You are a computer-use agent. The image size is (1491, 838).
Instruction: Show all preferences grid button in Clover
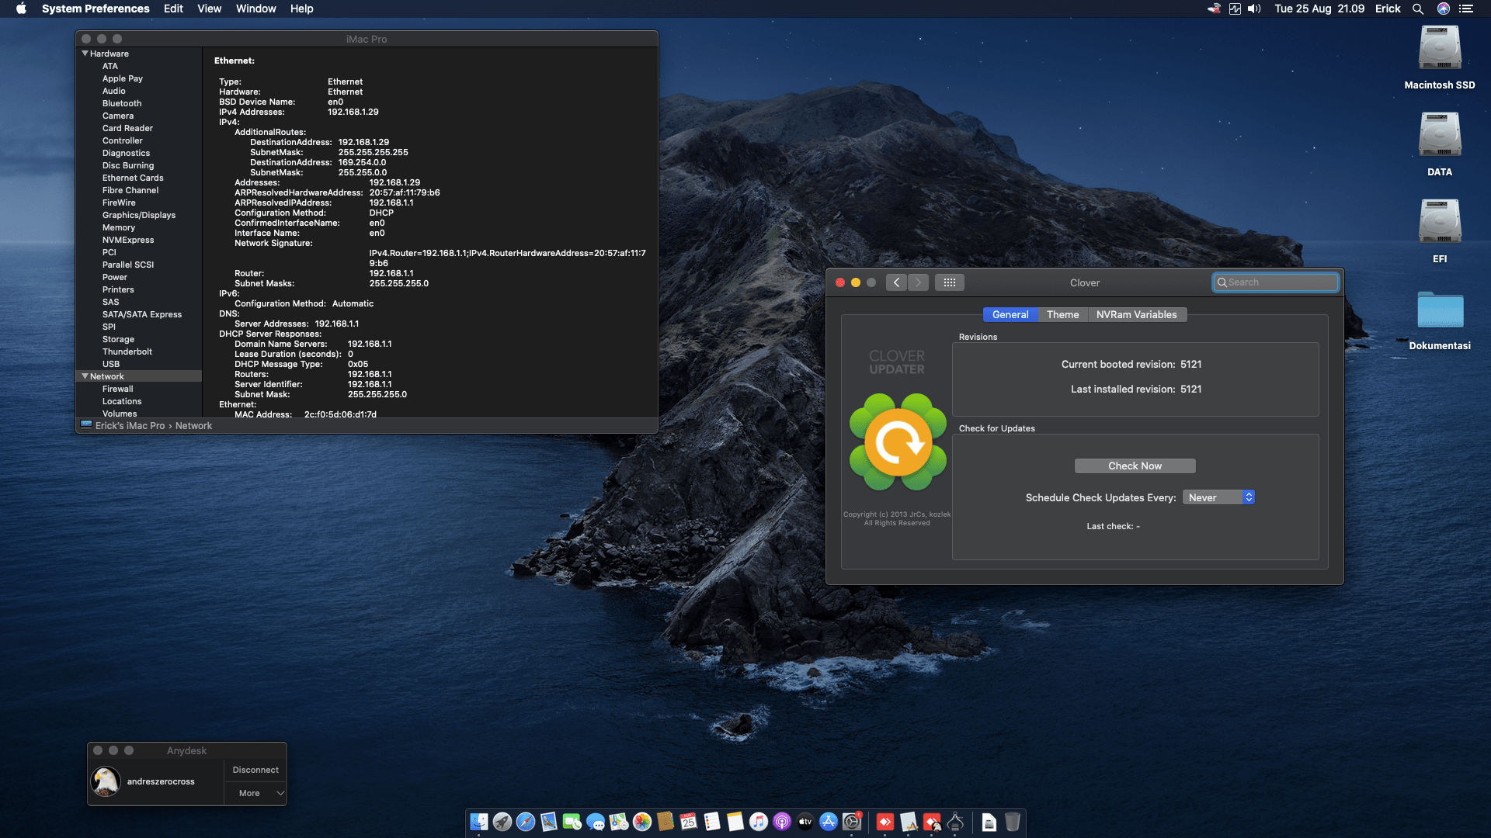[950, 282]
